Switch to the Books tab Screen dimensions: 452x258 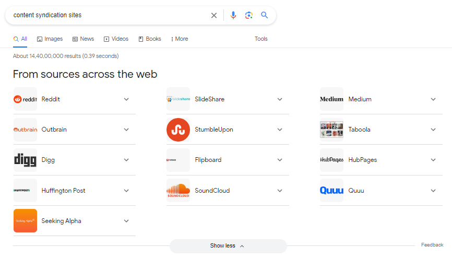pyautogui.click(x=150, y=39)
